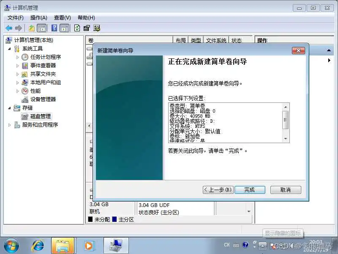The width and height of the screenshot is (338, 254).
Task: Click the forward navigation arrow in the toolbar
Action: (19, 28)
